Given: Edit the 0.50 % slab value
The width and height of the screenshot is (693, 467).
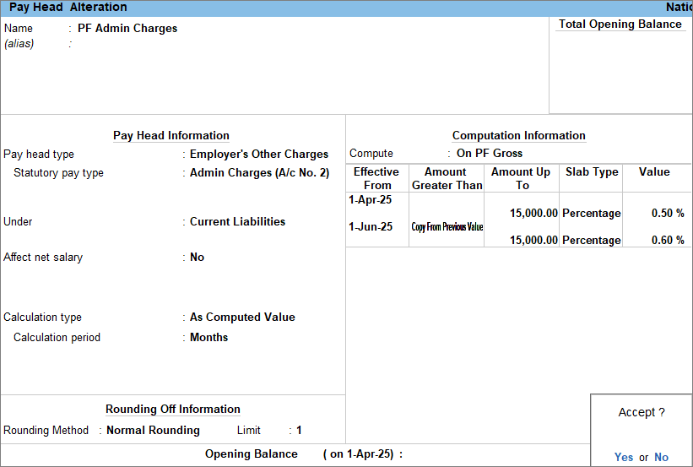Looking at the screenshot, I should (667, 214).
